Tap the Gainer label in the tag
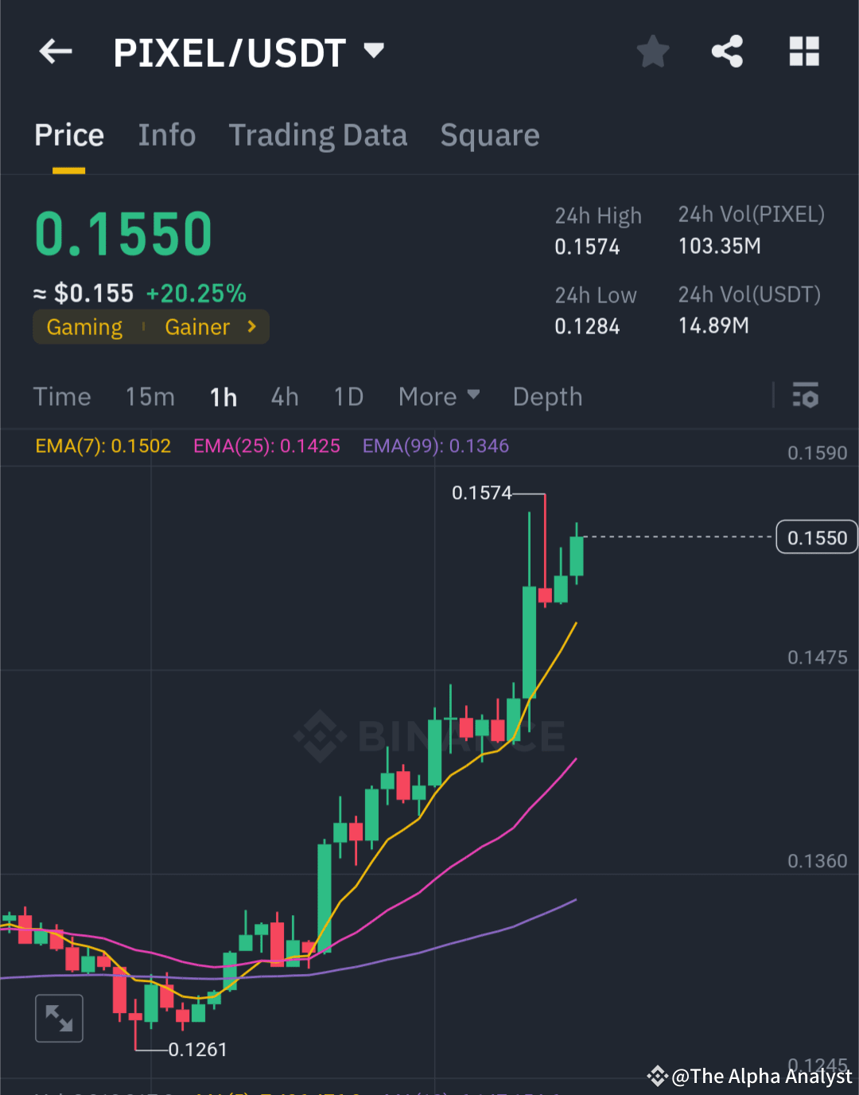The height and width of the screenshot is (1095, 859). tap(197, 326)
